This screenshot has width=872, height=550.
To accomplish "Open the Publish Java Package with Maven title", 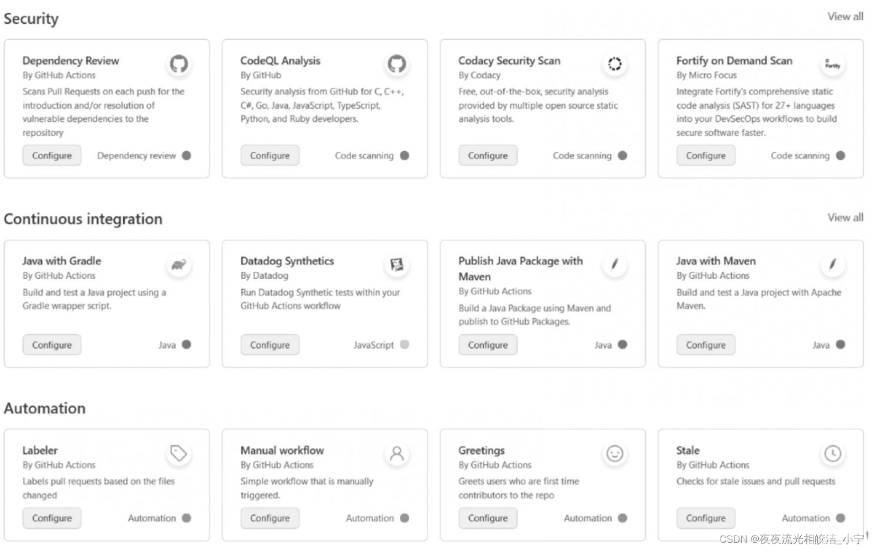I will pos(521,269).
